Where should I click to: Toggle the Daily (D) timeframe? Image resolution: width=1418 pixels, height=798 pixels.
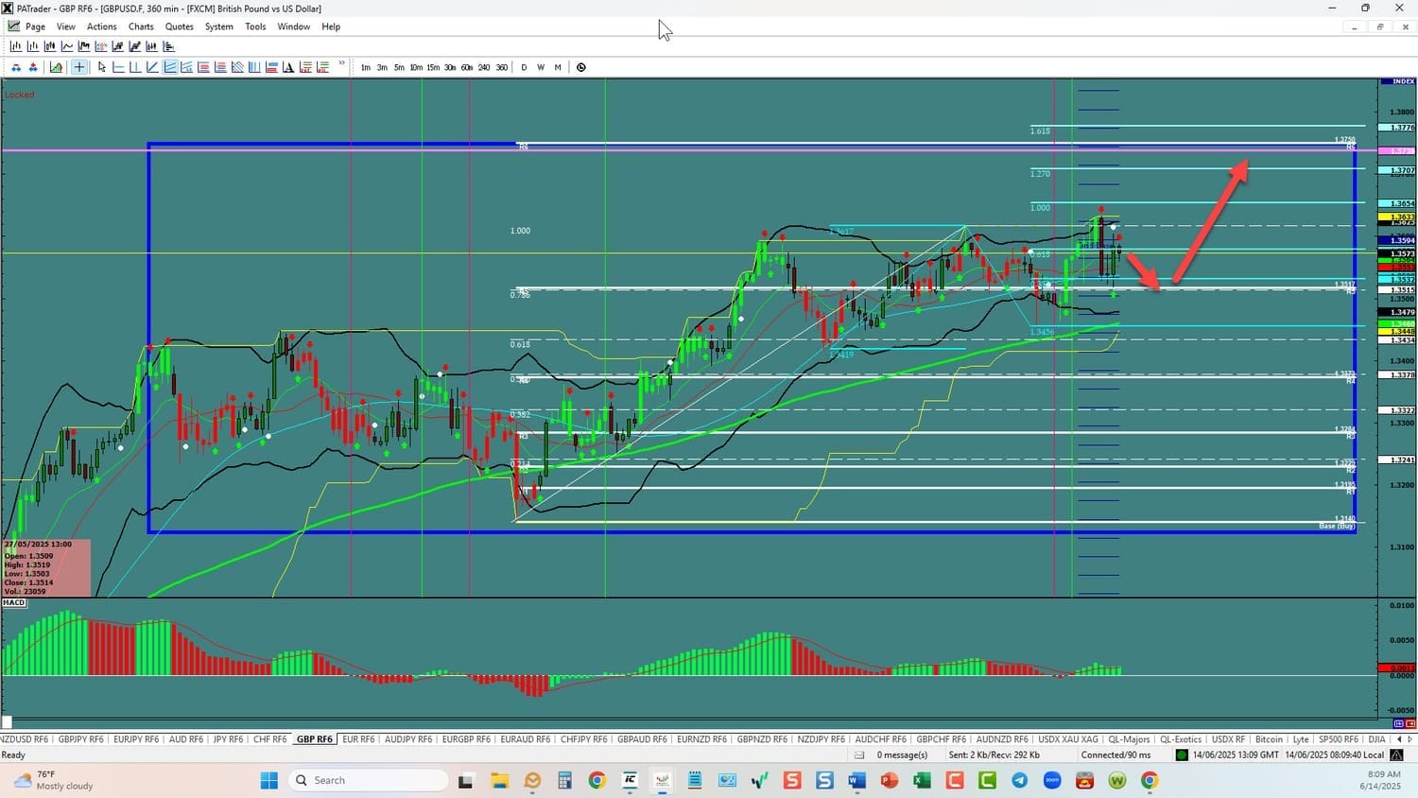(524, 67)
